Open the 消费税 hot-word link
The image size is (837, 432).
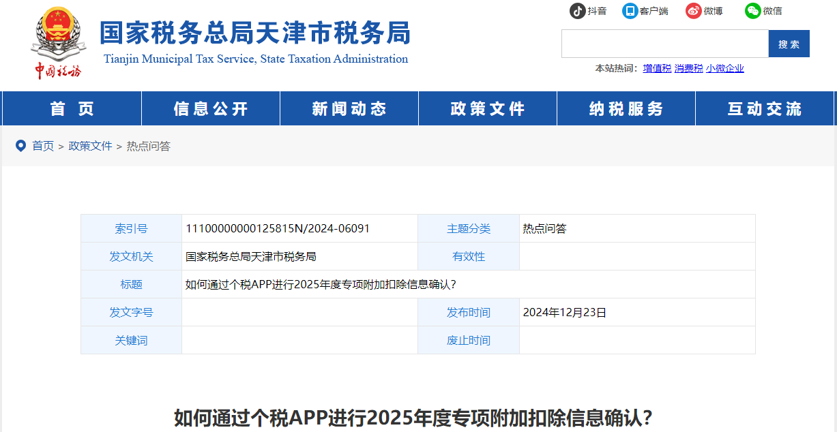688,68
